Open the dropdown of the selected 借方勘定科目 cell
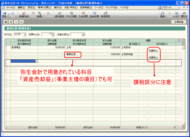 (x=37, y=61)
